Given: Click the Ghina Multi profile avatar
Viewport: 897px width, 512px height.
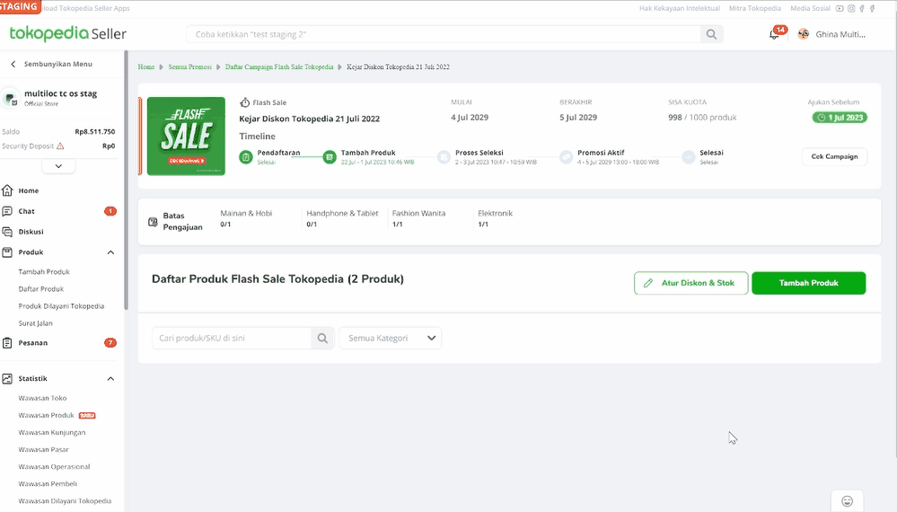Looking at the screenshot, I should (x=804, y=34).
